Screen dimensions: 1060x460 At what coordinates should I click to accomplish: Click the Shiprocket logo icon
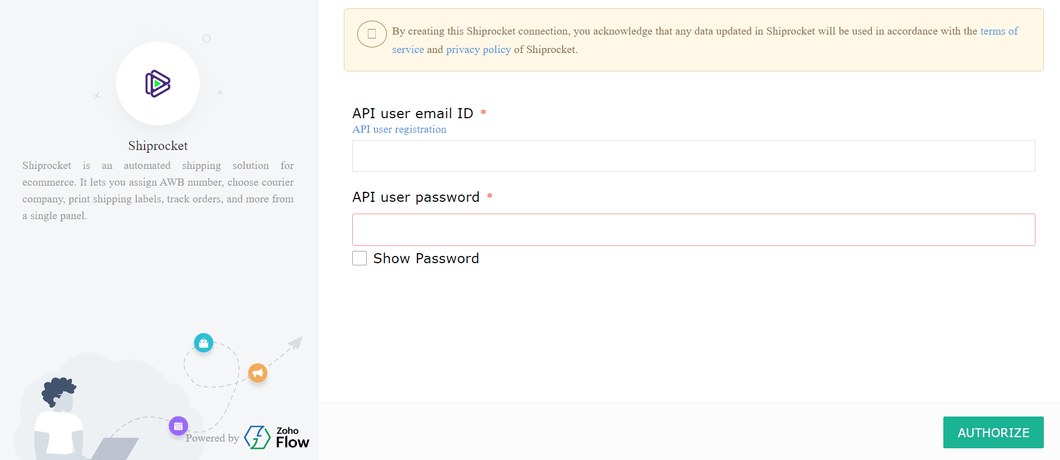click(157, 84)
